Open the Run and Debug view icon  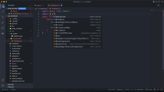pos(3,22)
